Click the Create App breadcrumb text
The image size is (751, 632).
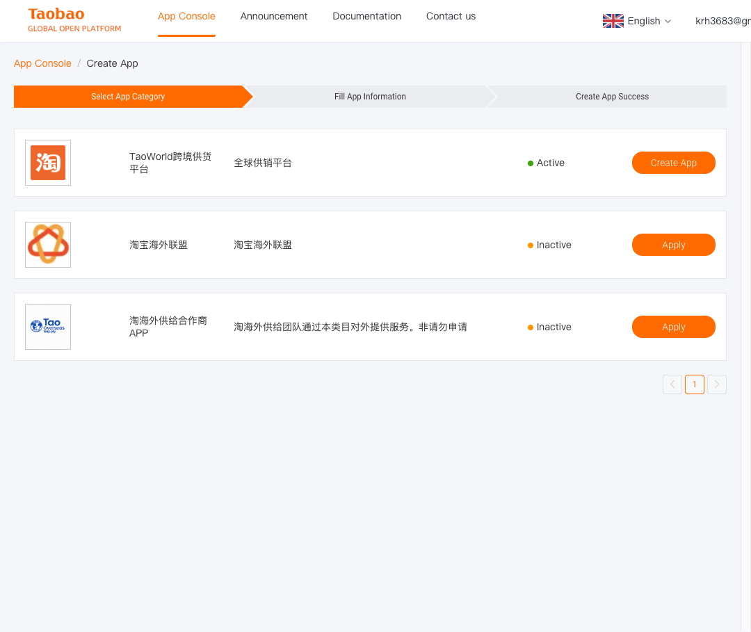[112, 63]
